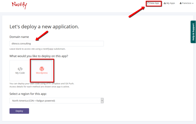Select the Wordpress deployment option

click(42, 70)
